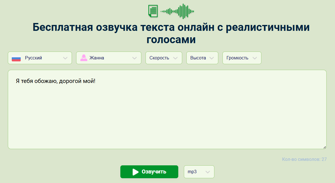Image resolution: width=335 pixels, height=183 pixels.
Task: Click inside the text input area
Action: click(x=167, y=118)
